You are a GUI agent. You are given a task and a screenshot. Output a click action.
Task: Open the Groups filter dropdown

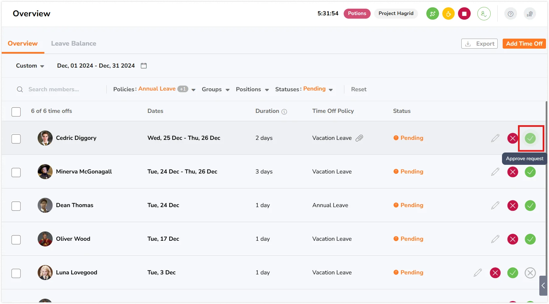point(216,89)
